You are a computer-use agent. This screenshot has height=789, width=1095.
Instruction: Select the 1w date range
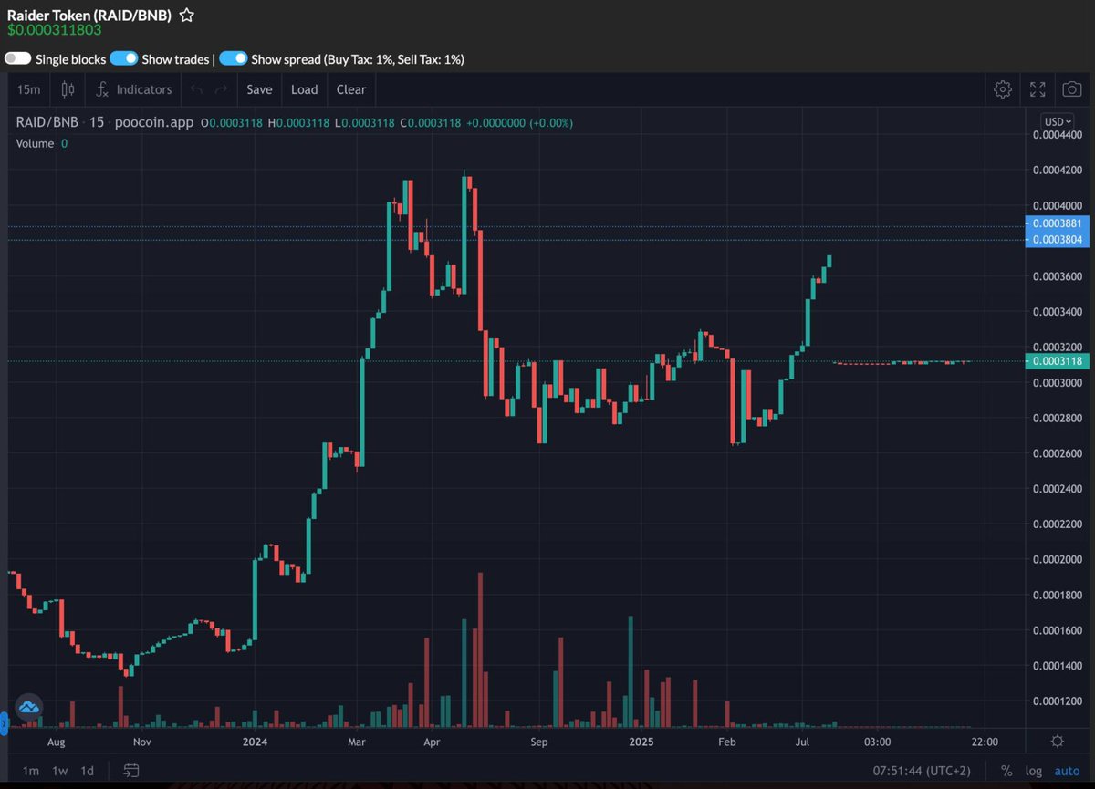(59, 771)
